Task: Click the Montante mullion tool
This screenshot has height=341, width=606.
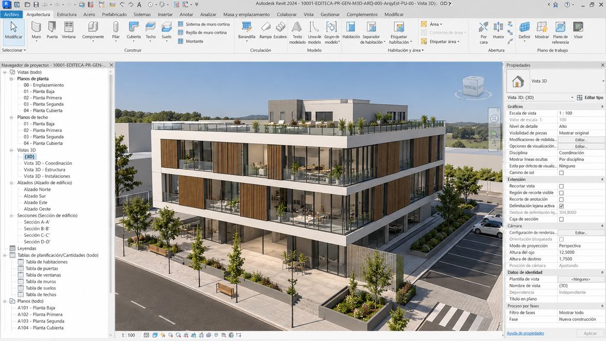Action: pyautogui.click(x=191, y=41)
